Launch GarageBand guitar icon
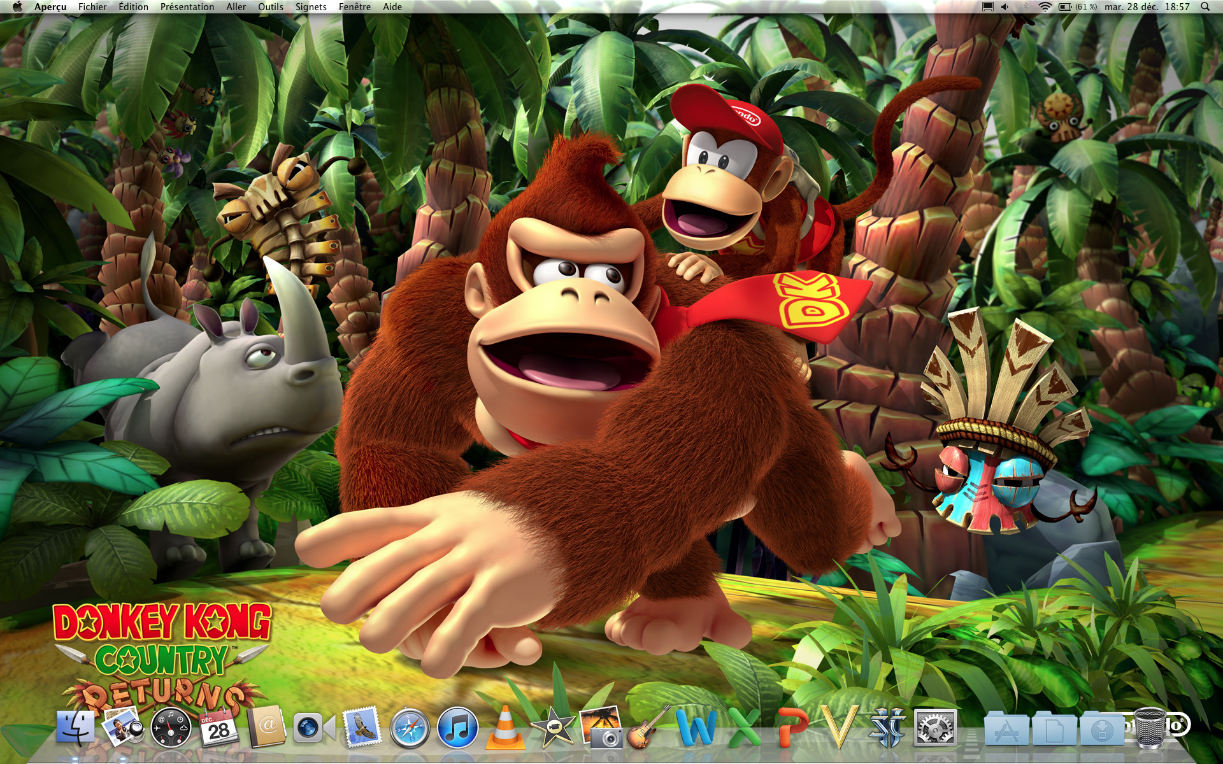Image resolution: width=1223 pixels, height=764 pixels. click(648, 728)
